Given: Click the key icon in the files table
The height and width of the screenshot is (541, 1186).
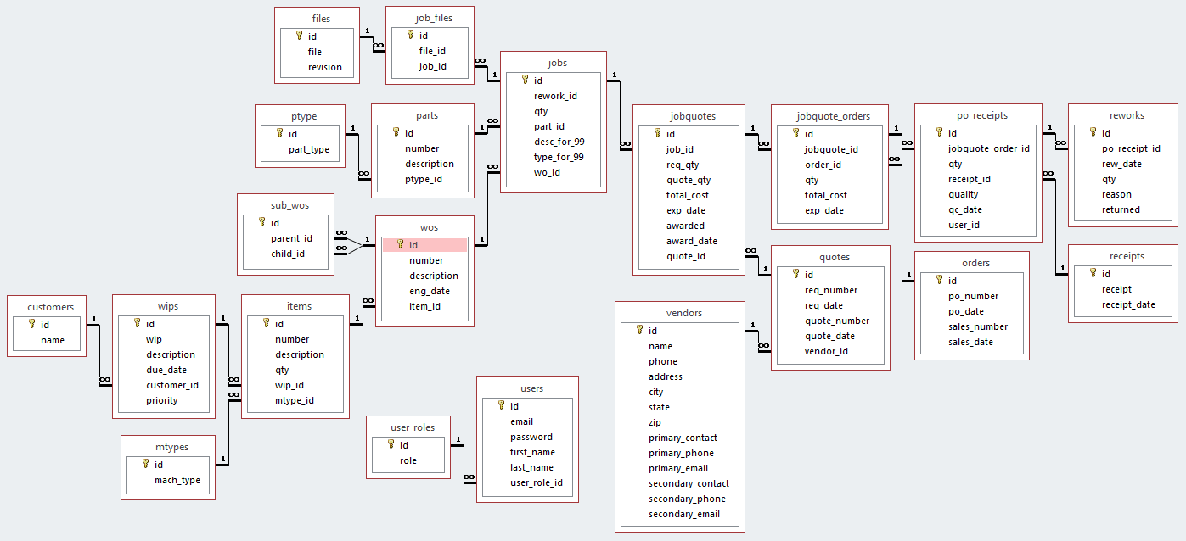Looking at the screenshot, I should [298, 36].
